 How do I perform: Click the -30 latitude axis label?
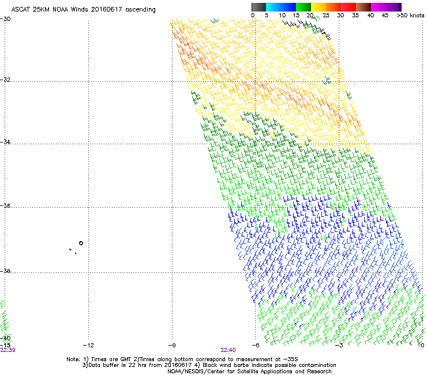coord(5,19)
